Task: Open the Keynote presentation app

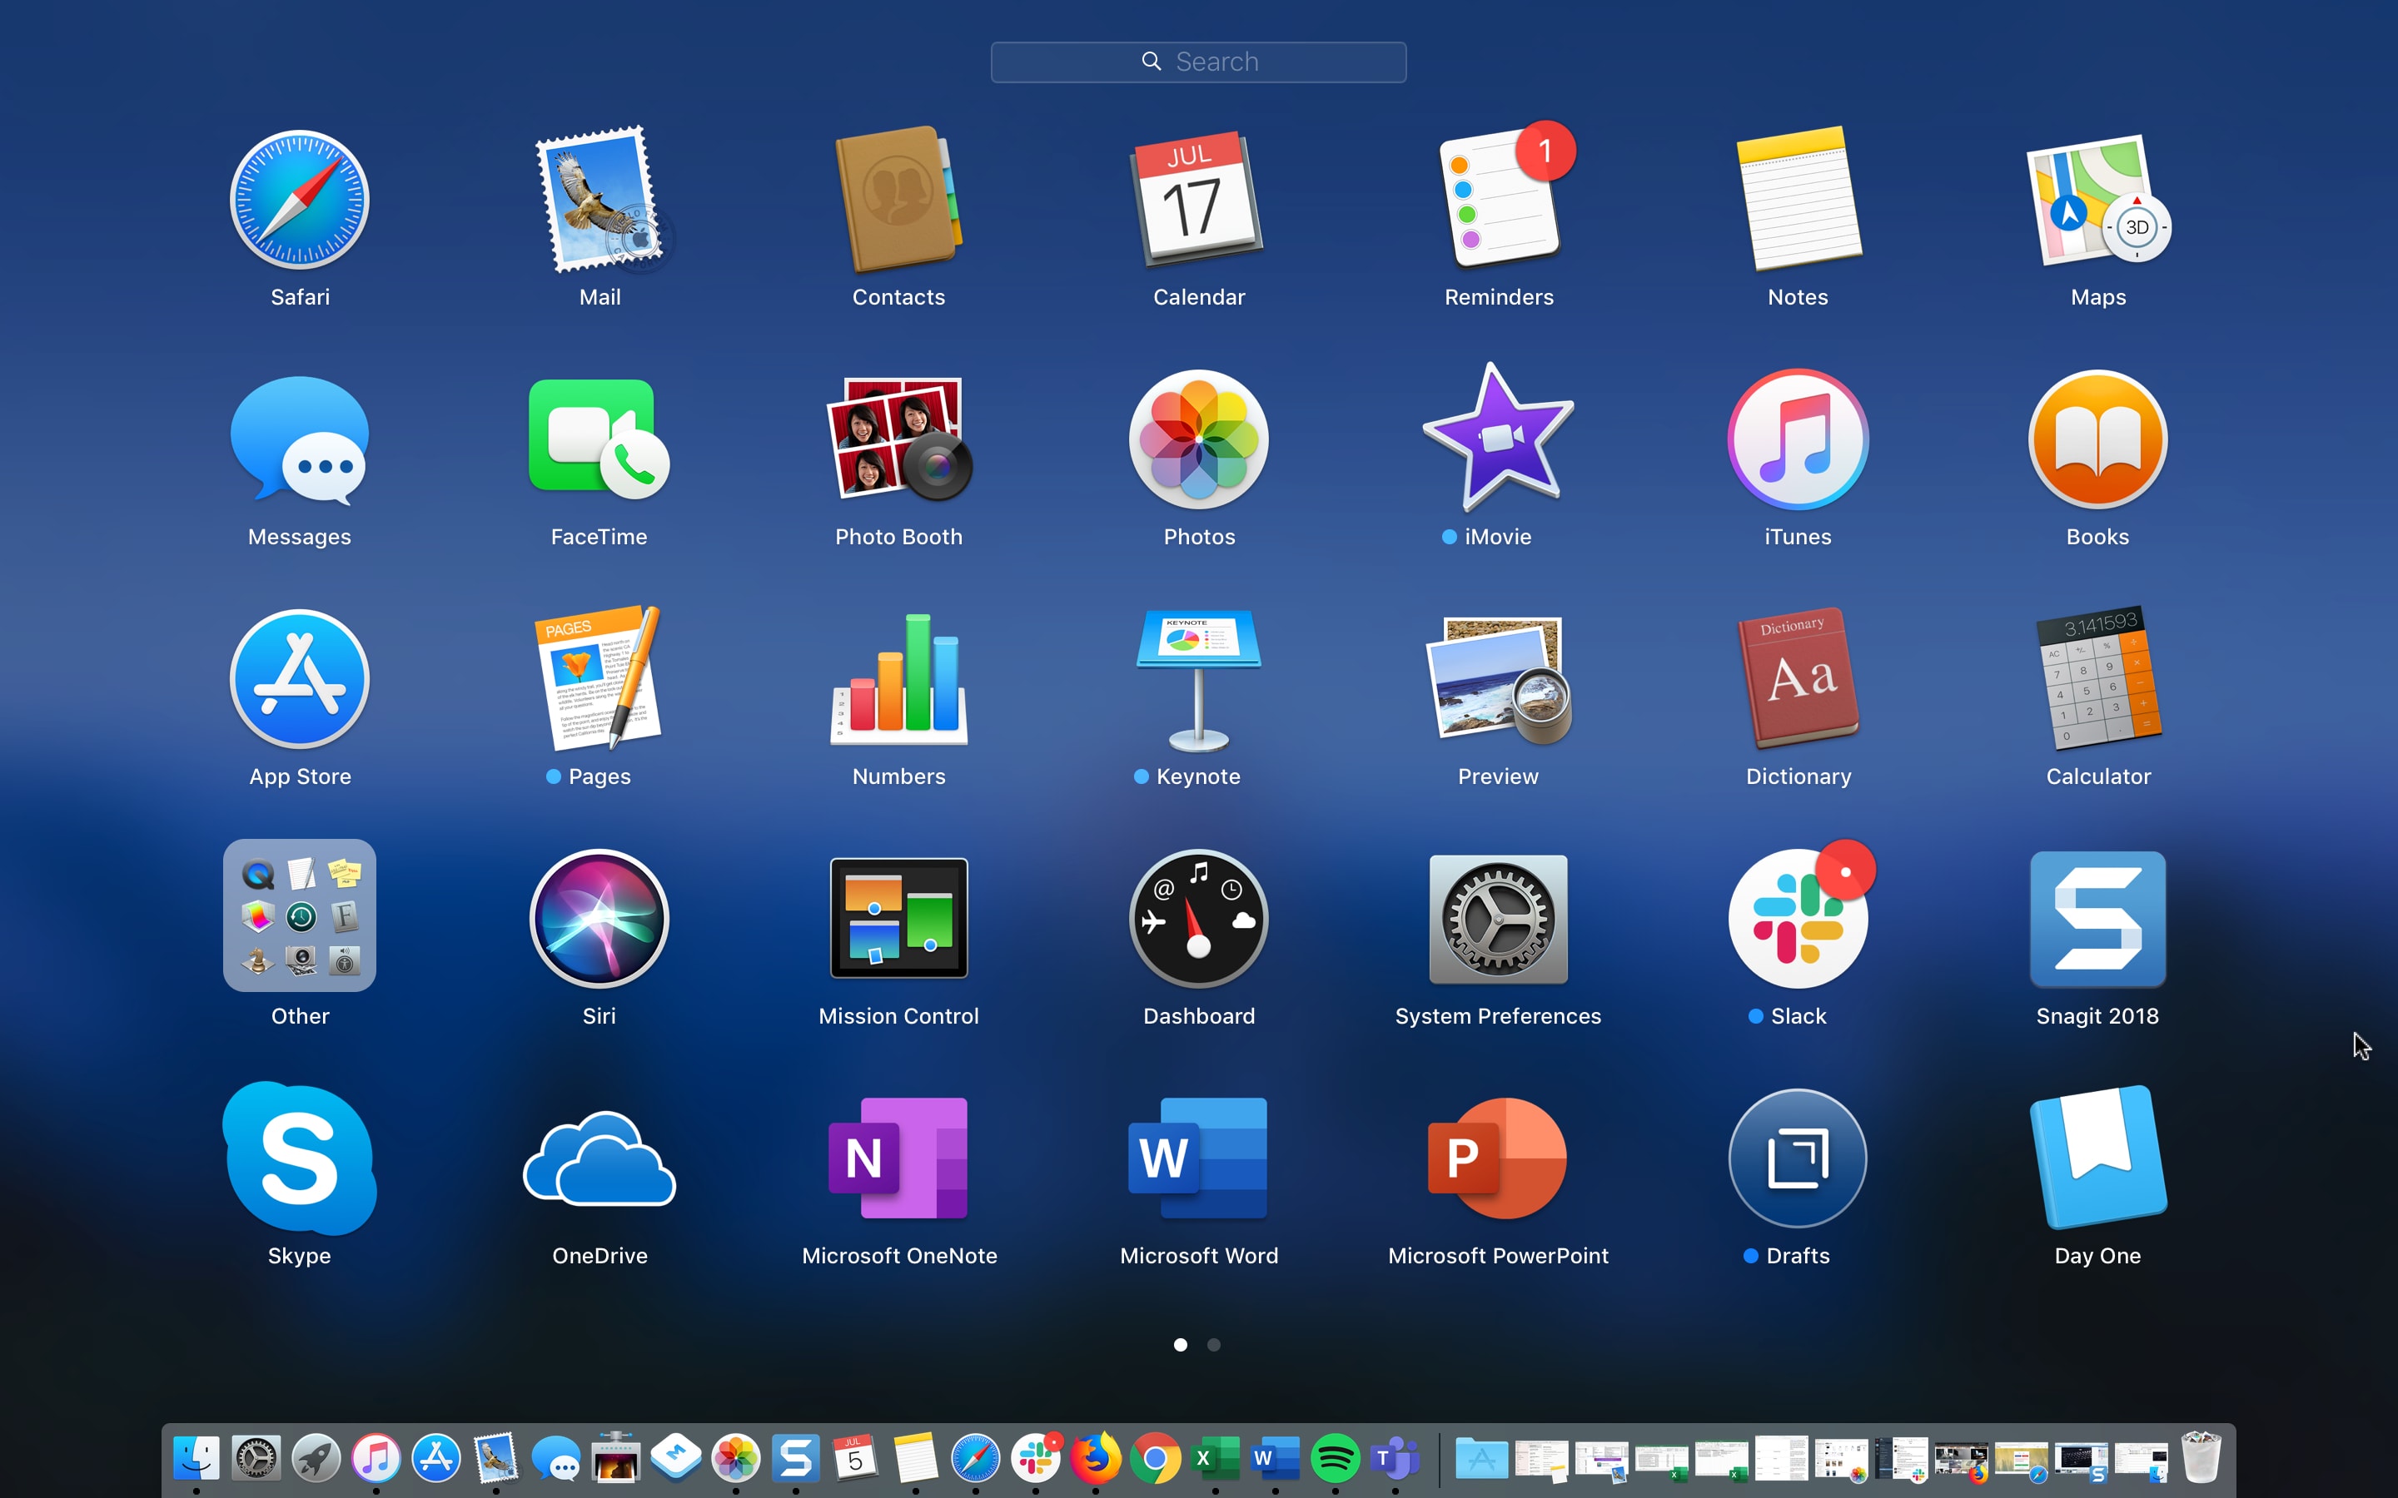Action: (1198, 681)
